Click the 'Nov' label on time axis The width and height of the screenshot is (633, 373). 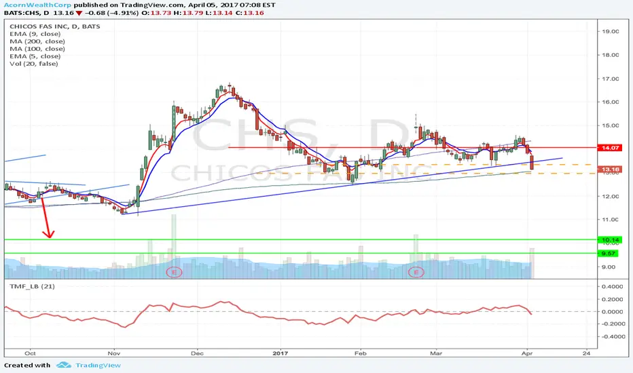point(114,353)
